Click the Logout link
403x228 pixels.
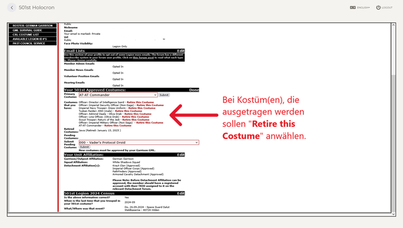point(387,8)
